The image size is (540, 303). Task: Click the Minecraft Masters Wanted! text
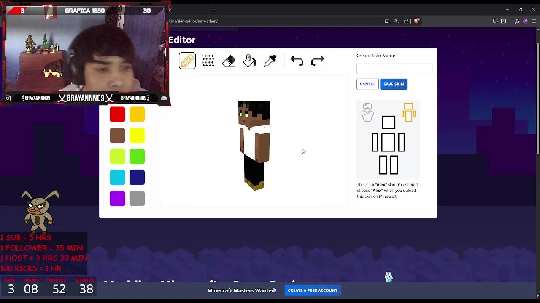point(242,290)
